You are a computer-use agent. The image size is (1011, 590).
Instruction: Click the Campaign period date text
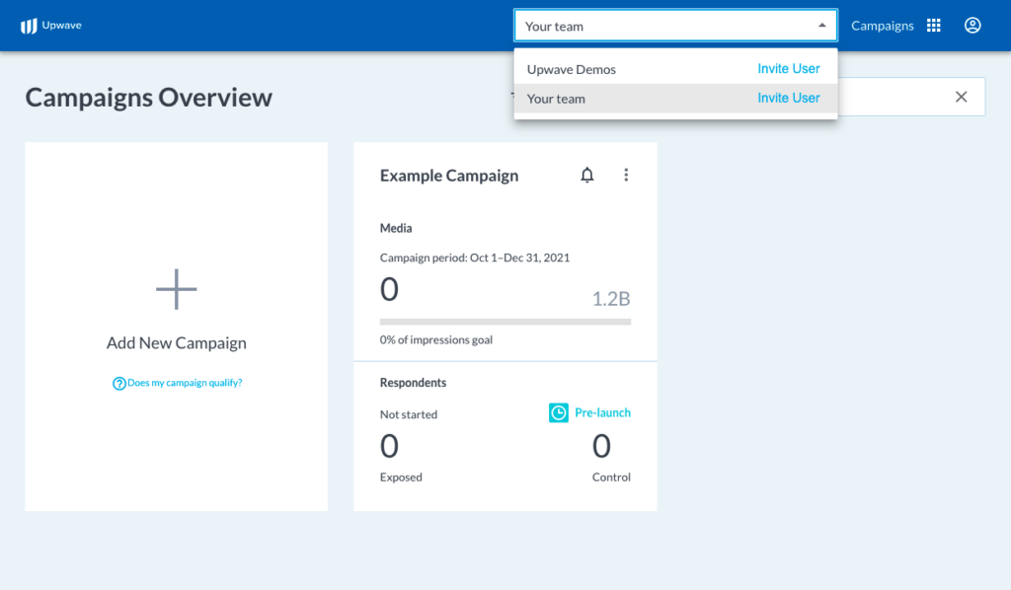pos(475,258)
